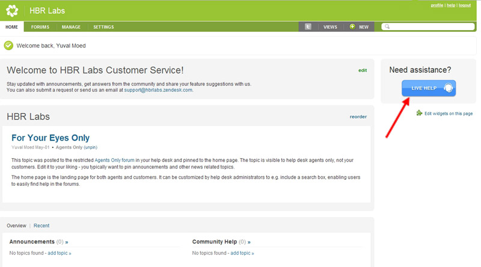Click the search magnifier icon
The width and height of the screenshot is (481, 267).
387,26
